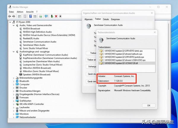Select the UCI64S128.dll driver file
The height and width of the screenshot is (128, 178).
[x=120, y=63]
